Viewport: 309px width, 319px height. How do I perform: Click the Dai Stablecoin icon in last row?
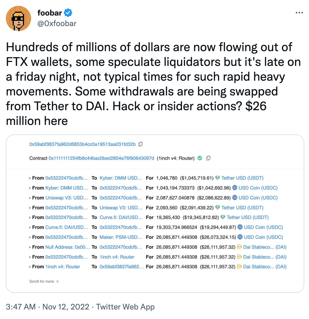point(239,267)
